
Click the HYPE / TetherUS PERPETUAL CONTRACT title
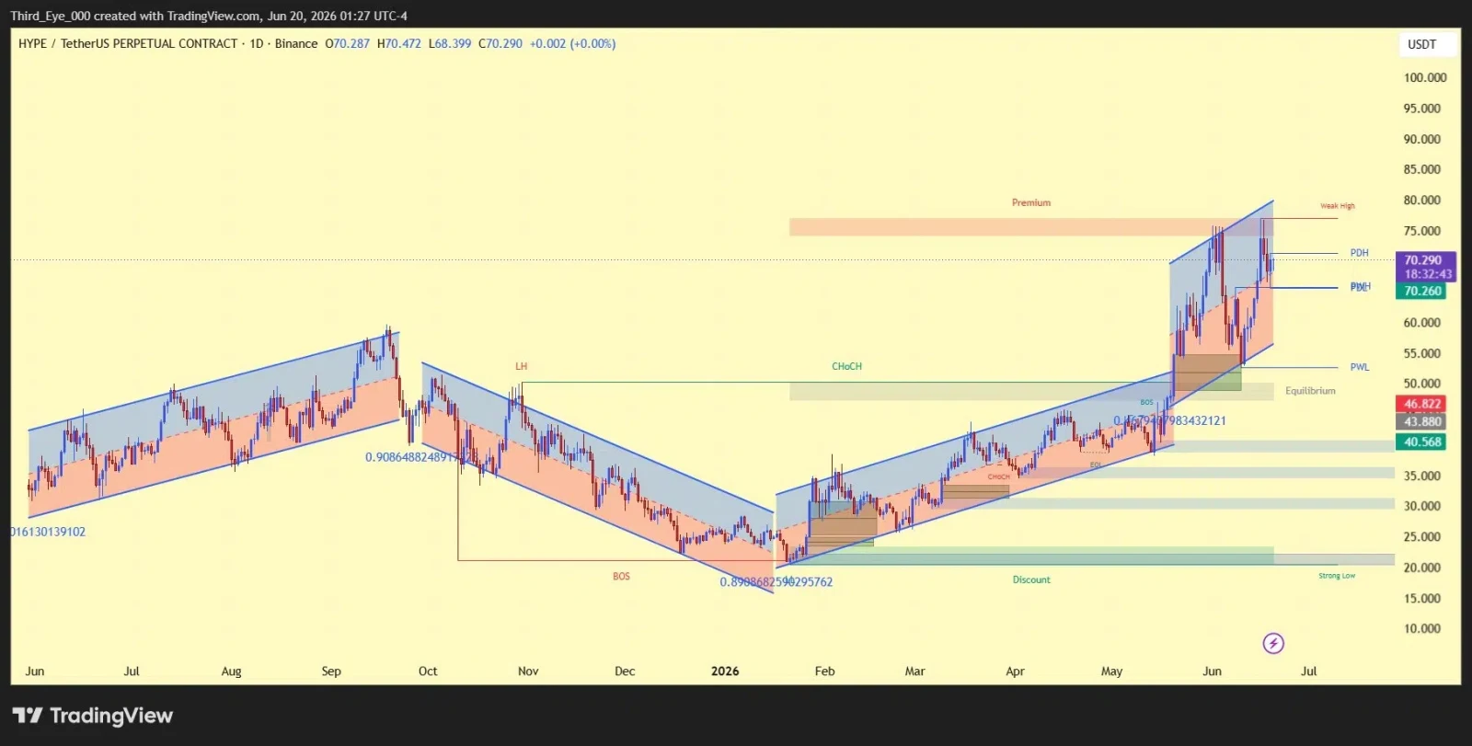pyautogui.click(x=128, y=43)
